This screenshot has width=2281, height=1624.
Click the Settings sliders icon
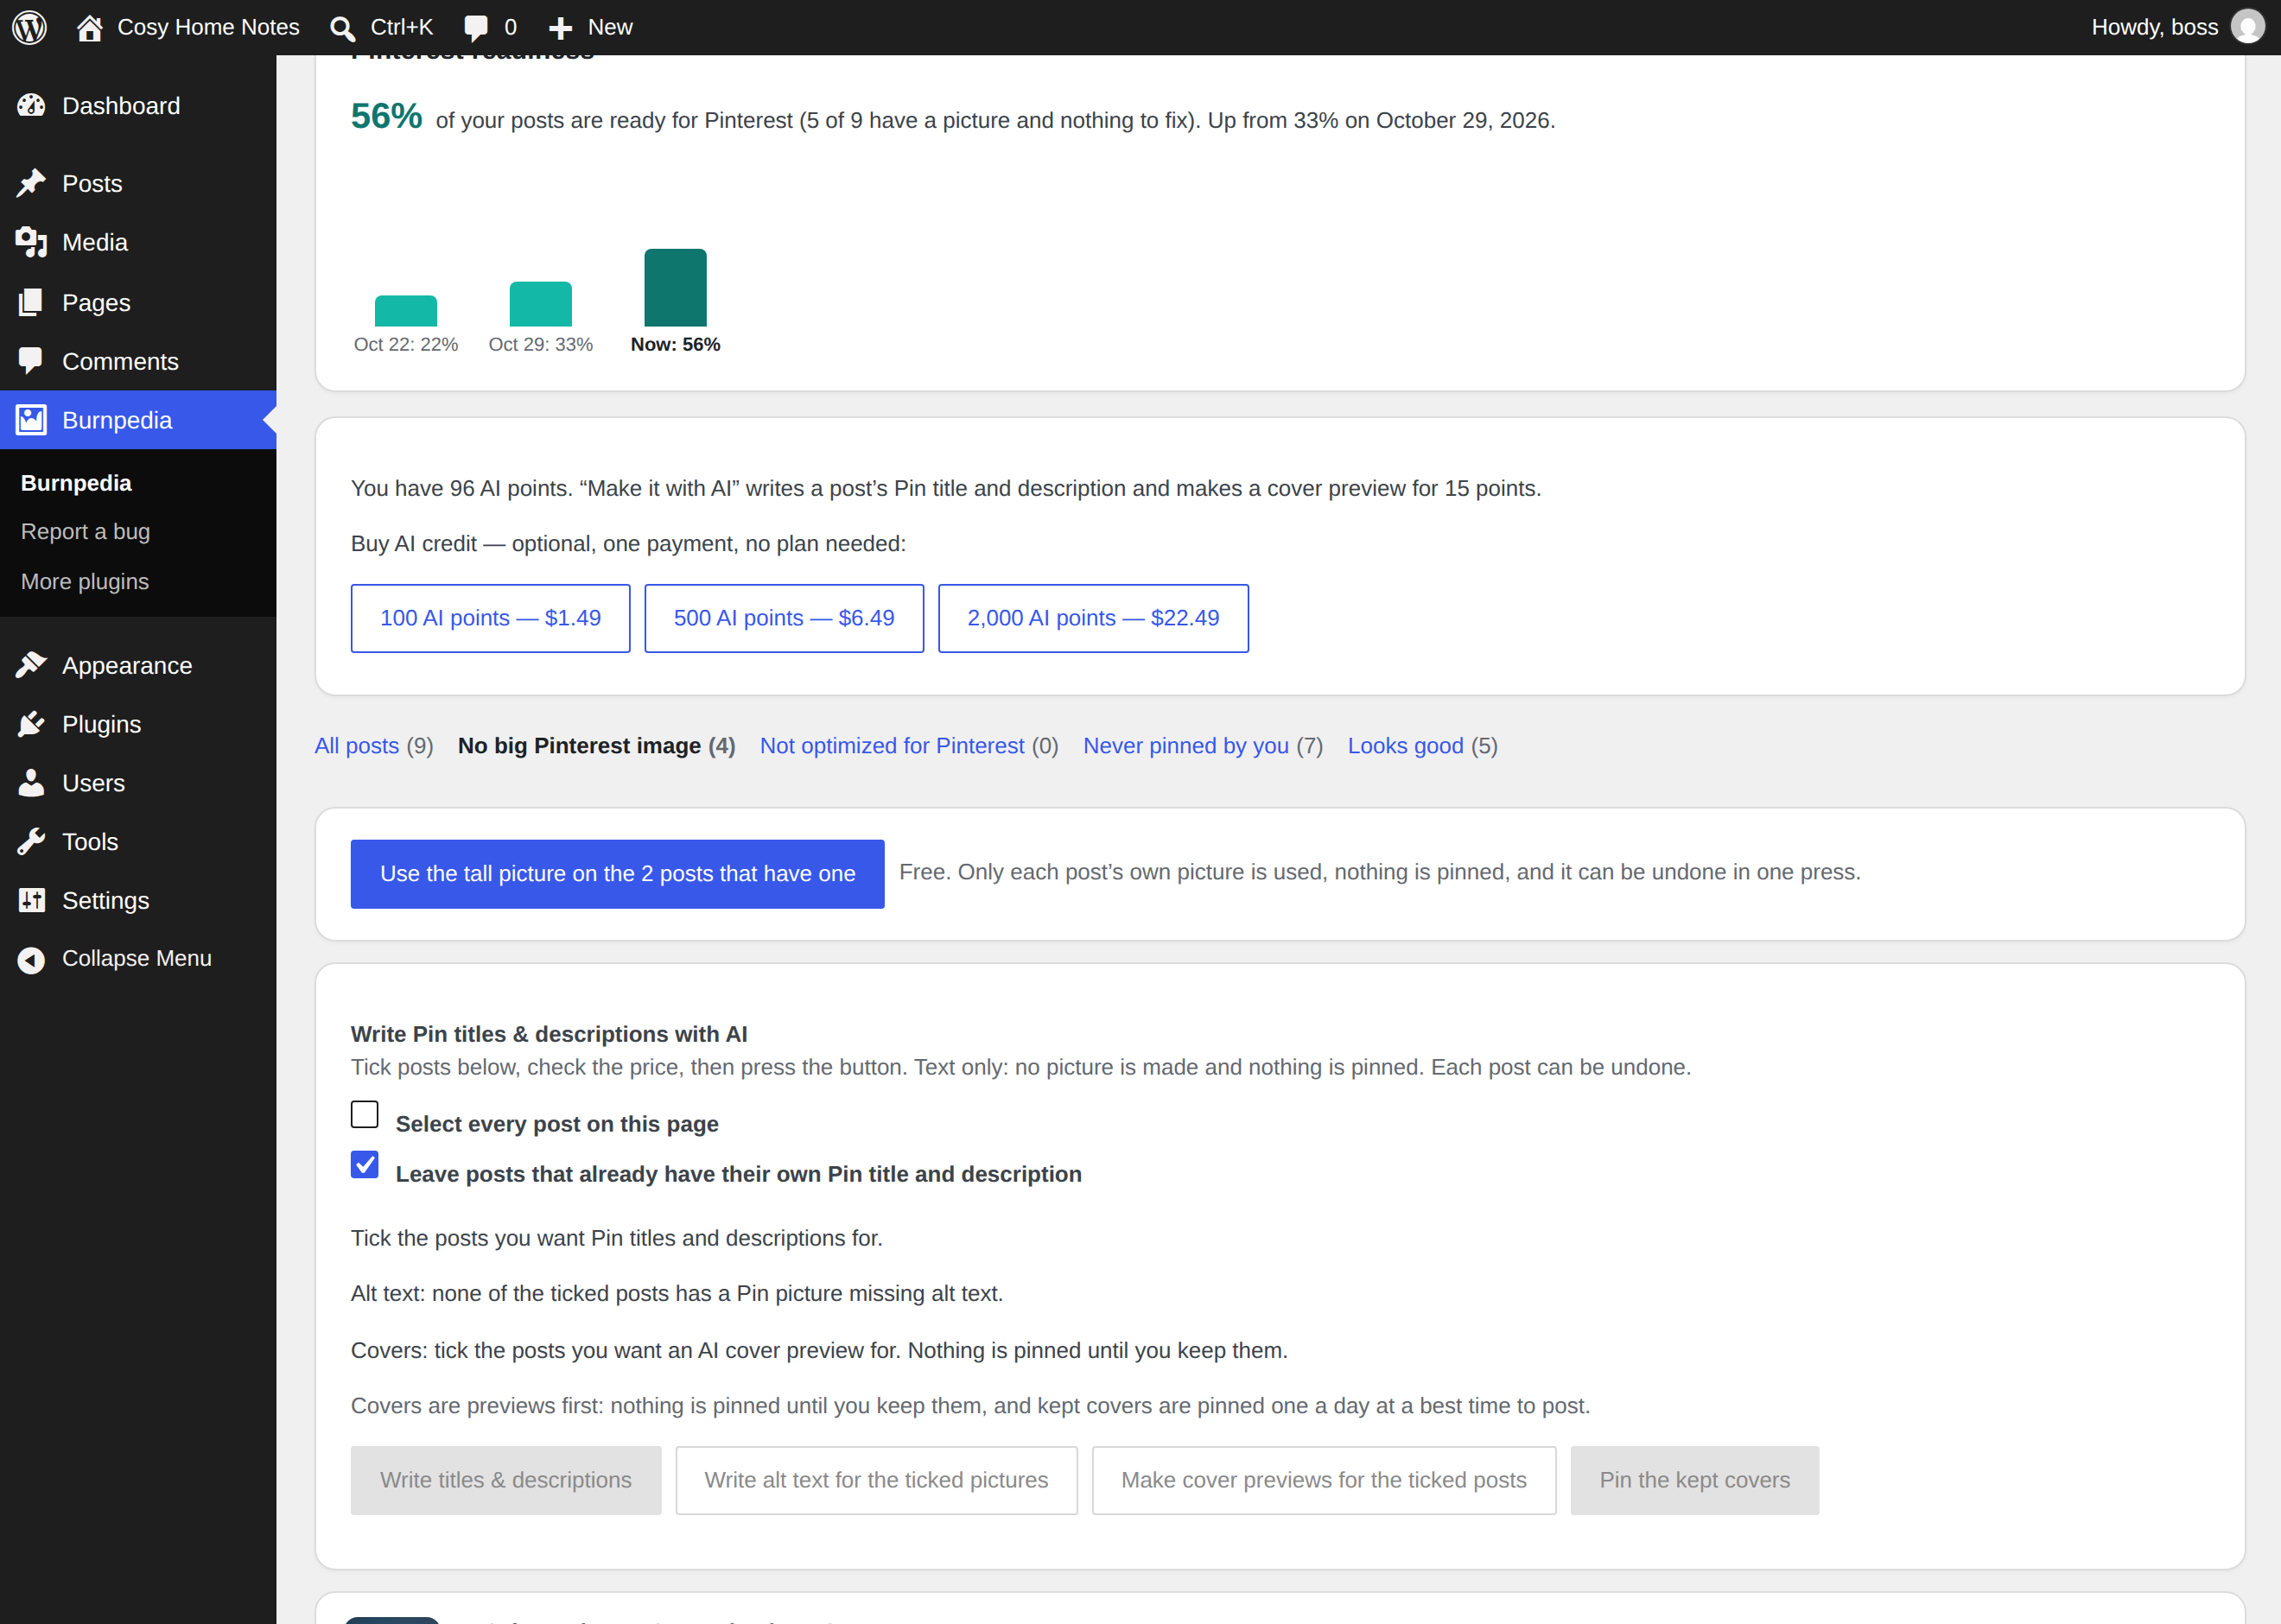coord(31,900)
